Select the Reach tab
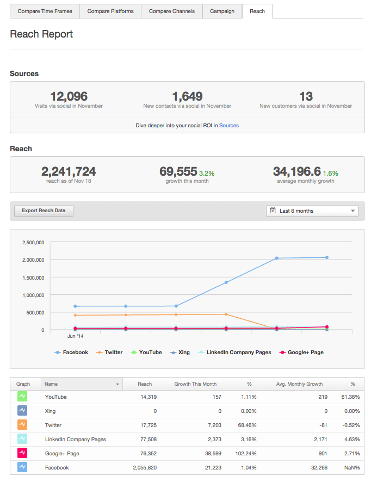This screenshot has width=371, height=482. 257,11
